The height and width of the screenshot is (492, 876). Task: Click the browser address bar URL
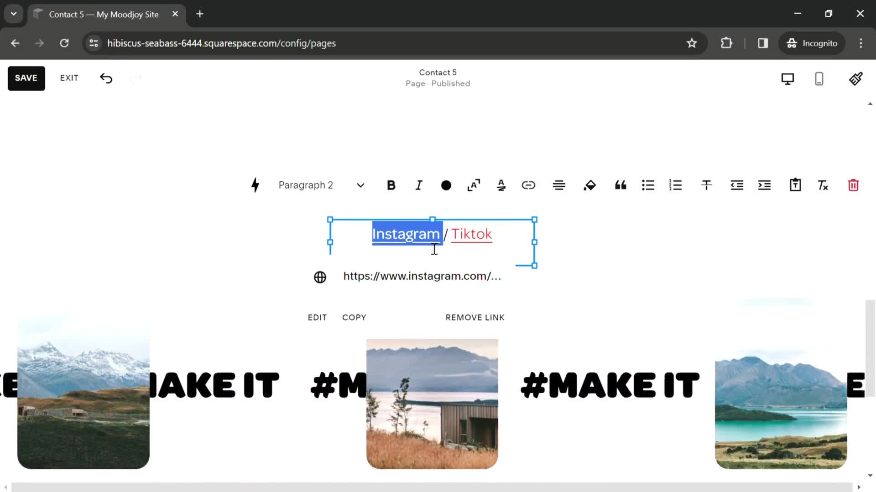point(222,43)
